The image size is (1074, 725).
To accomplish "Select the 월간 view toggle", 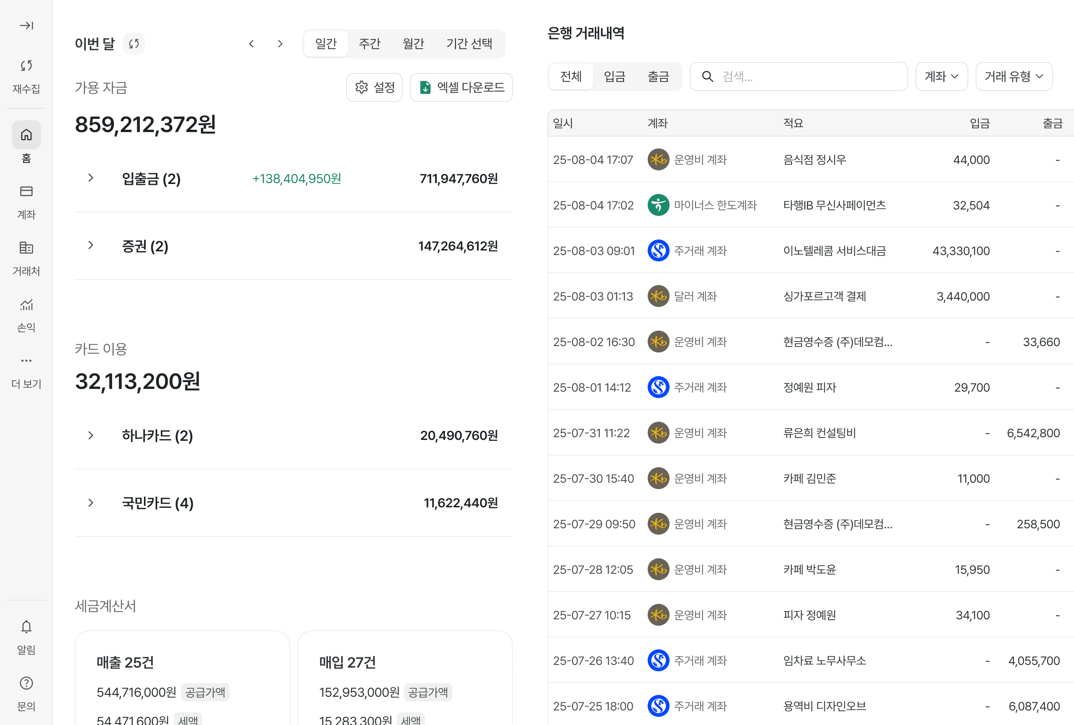I will coord(413,44).
